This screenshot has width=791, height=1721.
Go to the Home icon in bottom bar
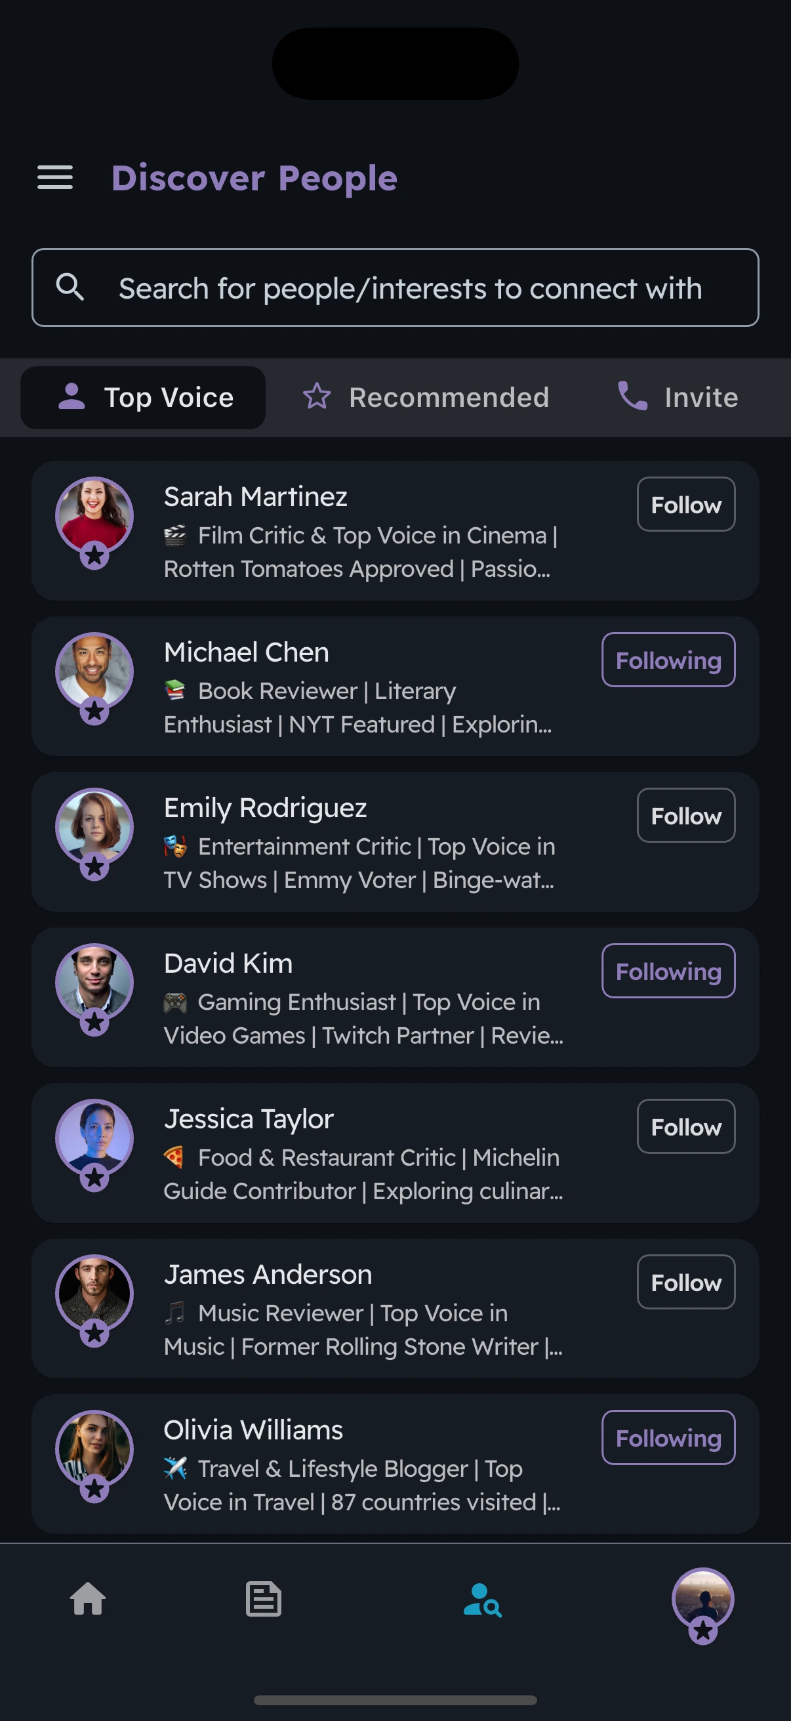click(88, 1599)
